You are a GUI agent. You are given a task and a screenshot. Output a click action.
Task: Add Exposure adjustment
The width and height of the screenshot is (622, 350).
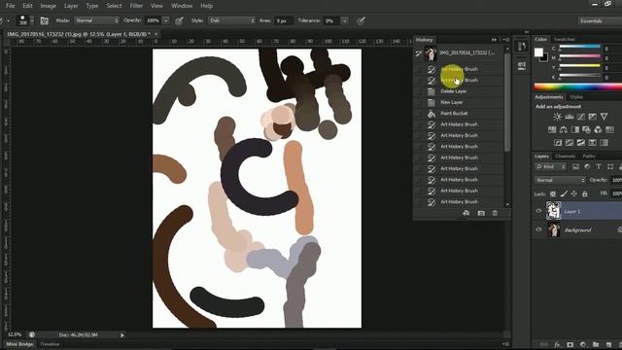pyautogui.click(x=592, y=117)
